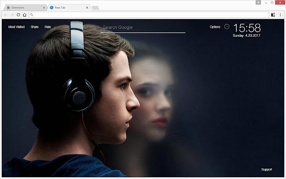Click the Support link

(266, 170)
